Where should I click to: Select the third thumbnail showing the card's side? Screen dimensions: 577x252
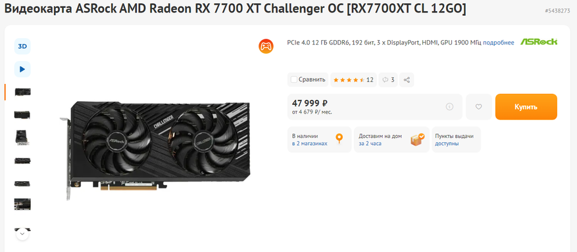tap(22, 138)
